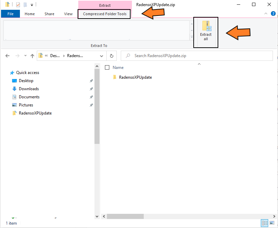Switch to large thumbnails view icon
The width and height of the screenshot is (278, 228).
272,223
